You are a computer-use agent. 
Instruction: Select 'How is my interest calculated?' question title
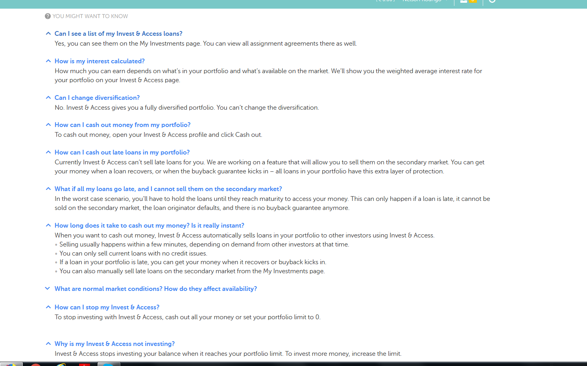pyautogui.click(x=100, y=61)
